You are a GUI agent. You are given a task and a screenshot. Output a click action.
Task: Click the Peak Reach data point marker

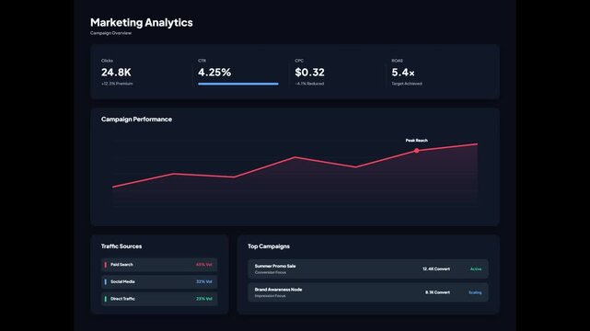417,151
